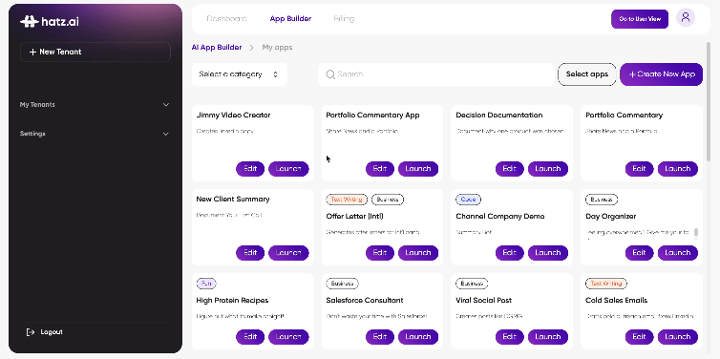Click the 'New Client Summary' title
The width and height of the screenshot is (720, 359).
(233, 200)
